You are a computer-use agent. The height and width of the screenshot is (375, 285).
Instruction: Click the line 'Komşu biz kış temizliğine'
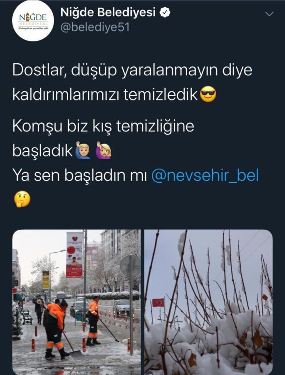coord(103,126)
